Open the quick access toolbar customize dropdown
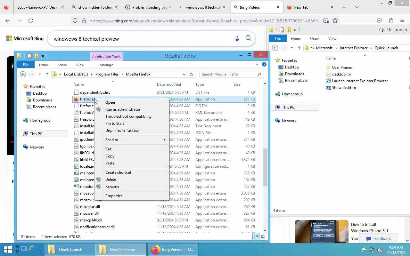Viewport: 410px width, 256px height. pyautogui.click(x=43, y=56)
